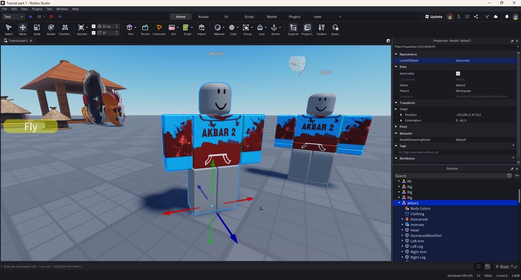Collapse the Data properties section
521x280 pixels.
pyautogui.click(x=396, y=67)
